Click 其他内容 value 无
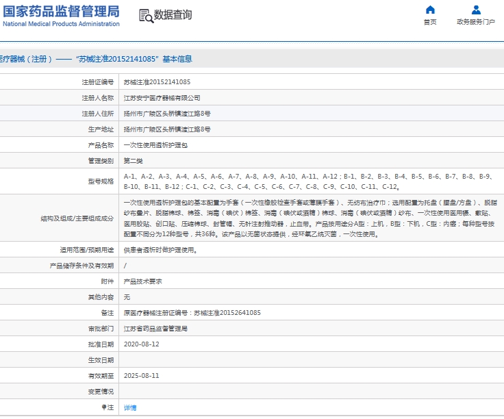This screenshot has height=419, width=504. coord(127,297)
